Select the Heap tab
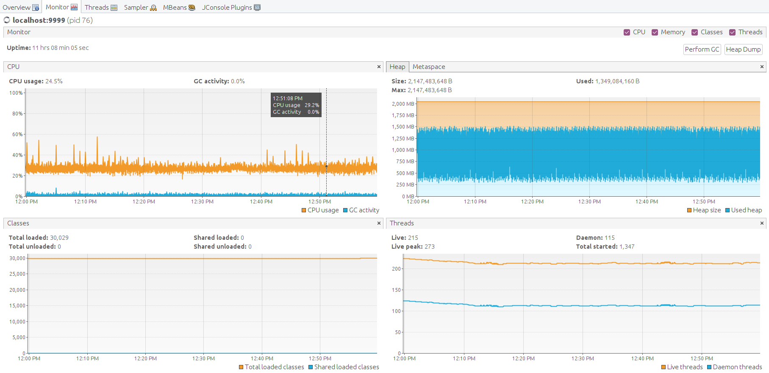 coord(397,67)
